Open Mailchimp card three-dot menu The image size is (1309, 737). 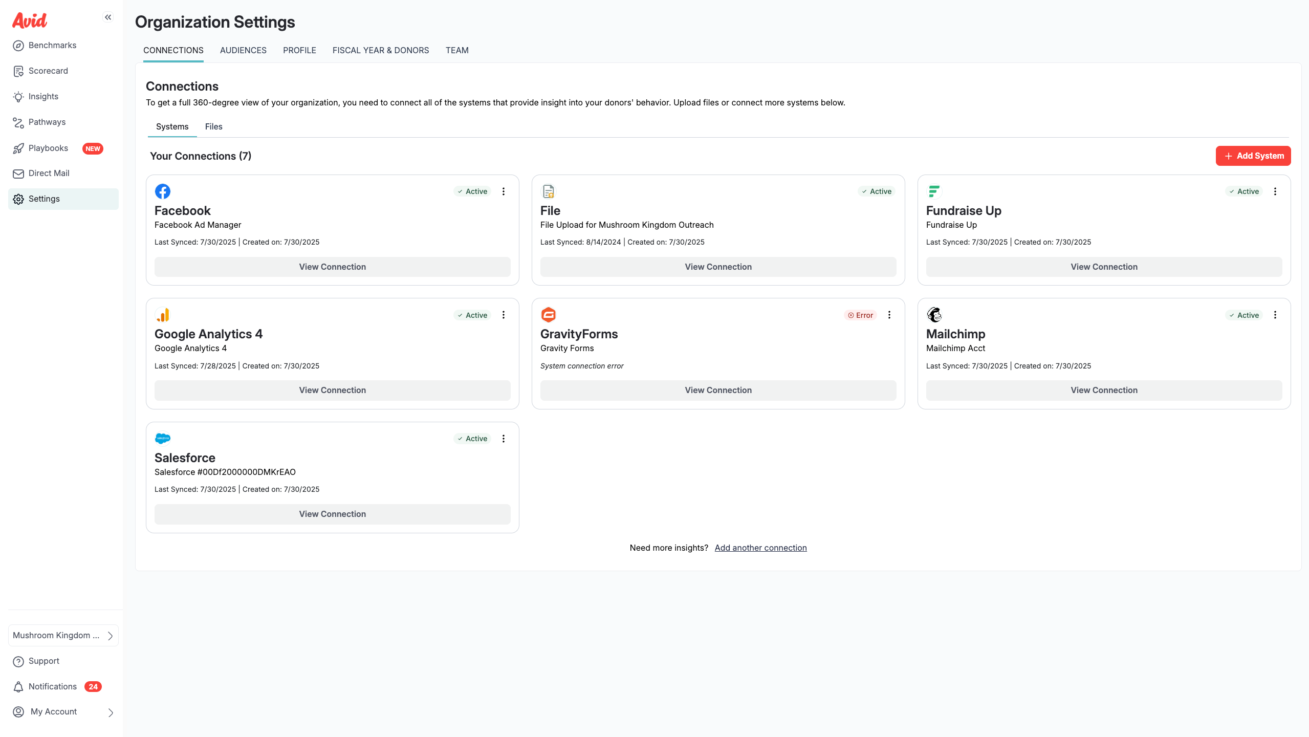(1275, 315)
